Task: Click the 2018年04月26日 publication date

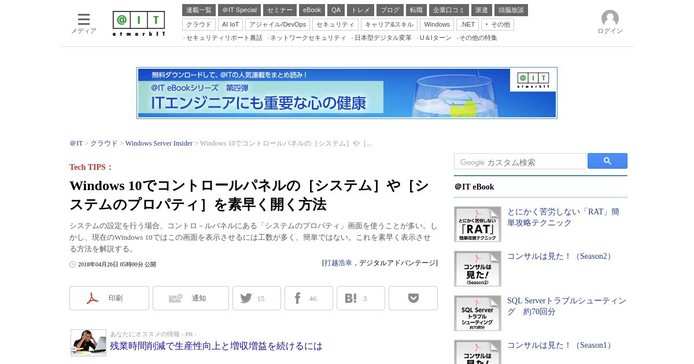Action: click(x=117, y=264)
